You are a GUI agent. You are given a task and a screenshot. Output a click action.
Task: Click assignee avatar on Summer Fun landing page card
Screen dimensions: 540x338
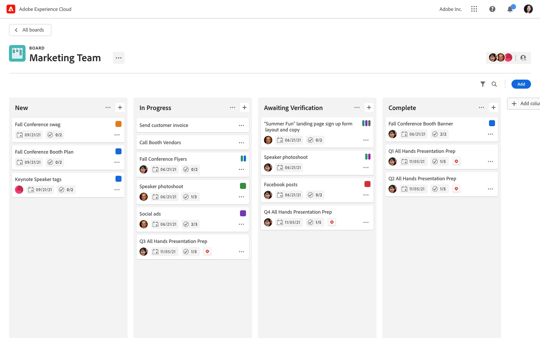click(x=268, y=140)
